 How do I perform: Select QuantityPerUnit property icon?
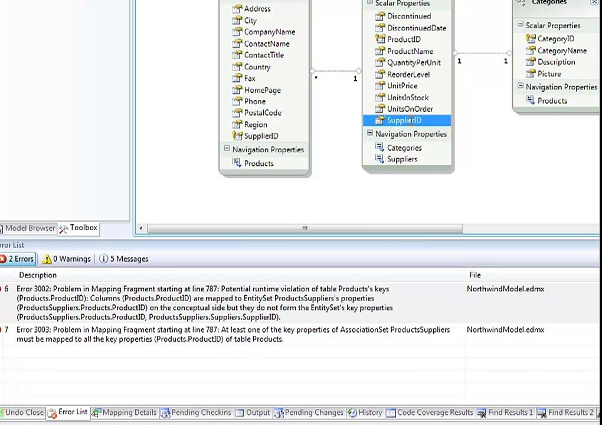point(380,62)
